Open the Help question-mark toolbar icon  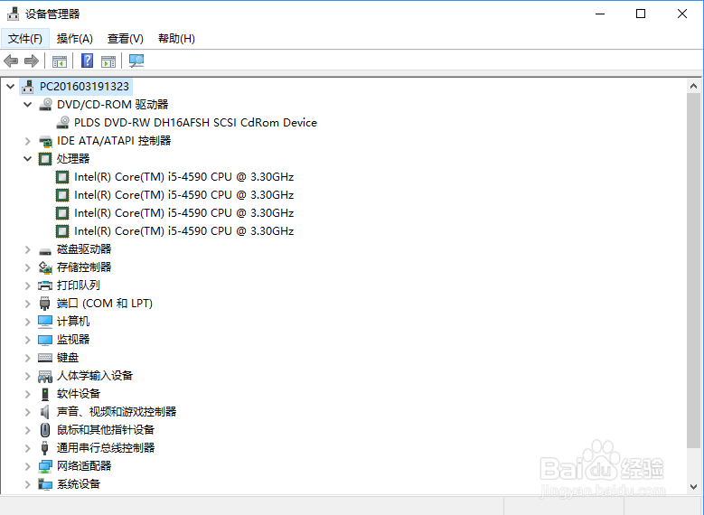tap(87, 61)
